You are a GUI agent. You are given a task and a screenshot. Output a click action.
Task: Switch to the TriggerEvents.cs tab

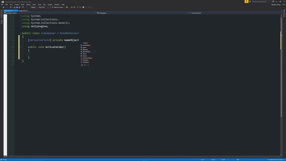point(23,11)
